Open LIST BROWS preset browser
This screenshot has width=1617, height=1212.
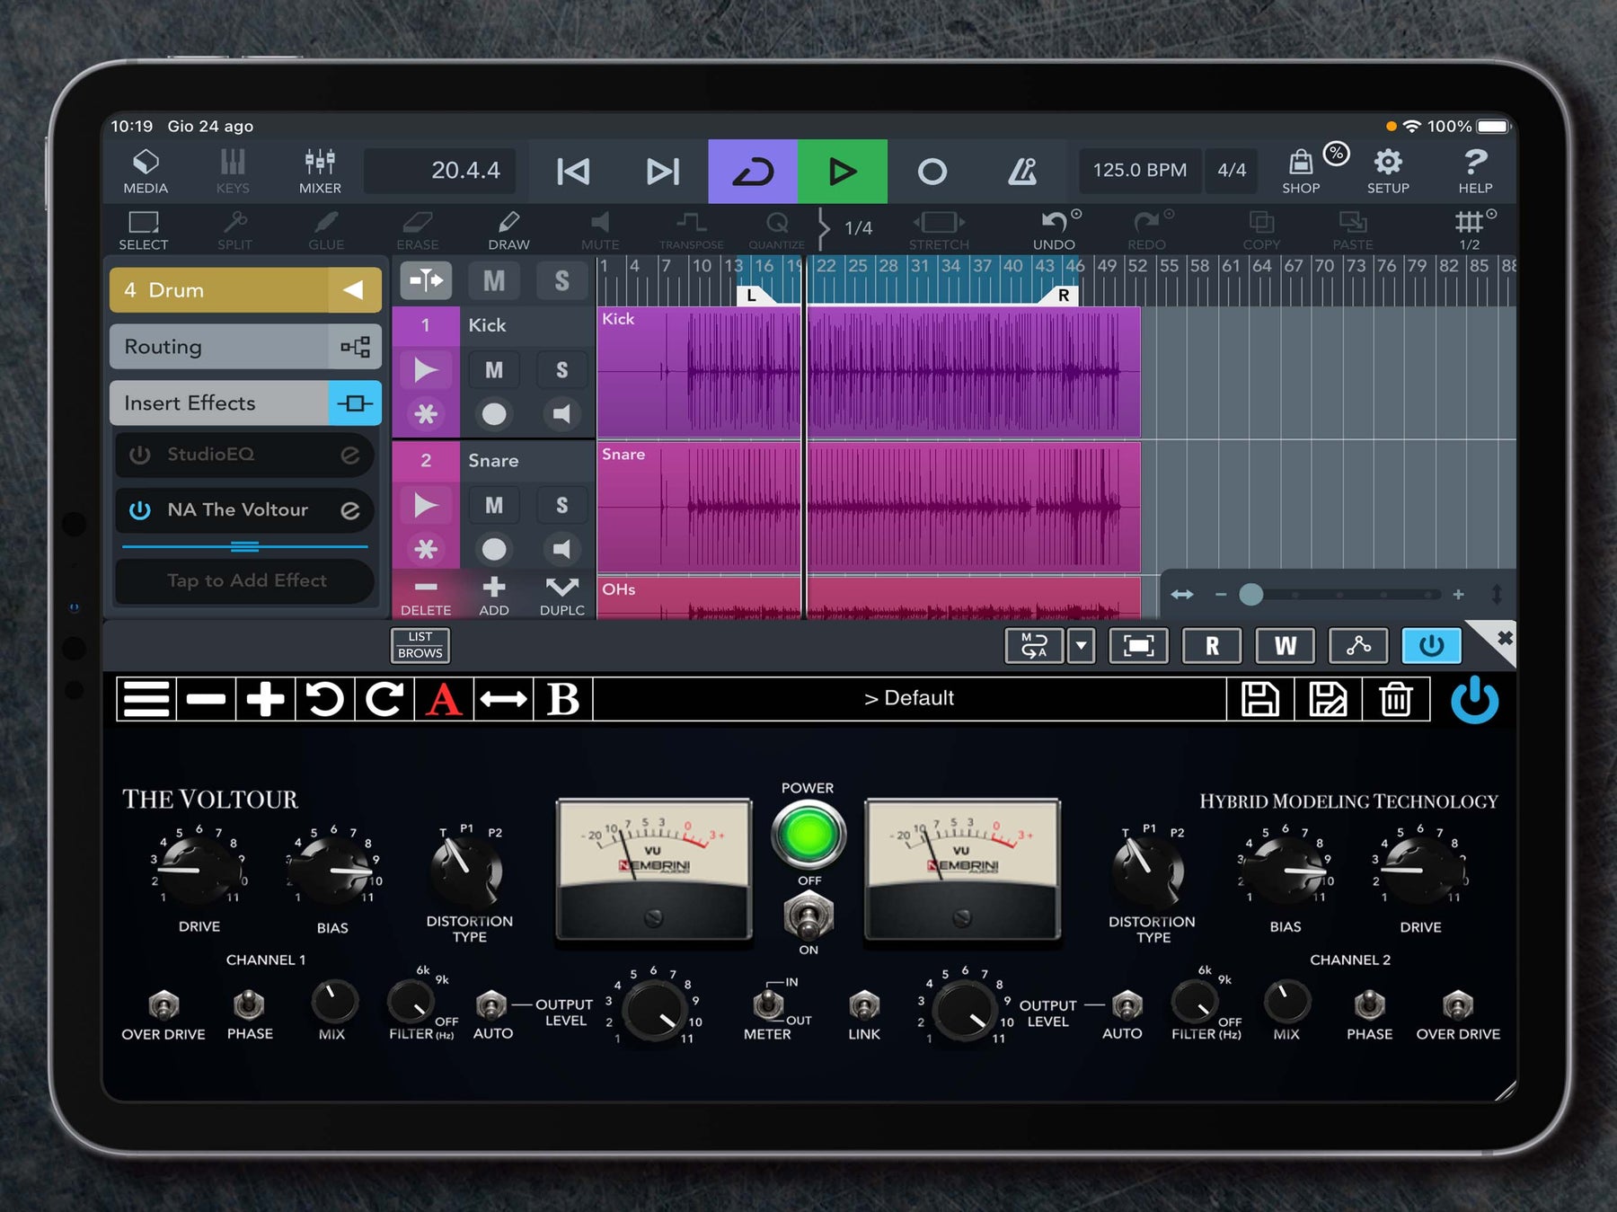point(420,645)
